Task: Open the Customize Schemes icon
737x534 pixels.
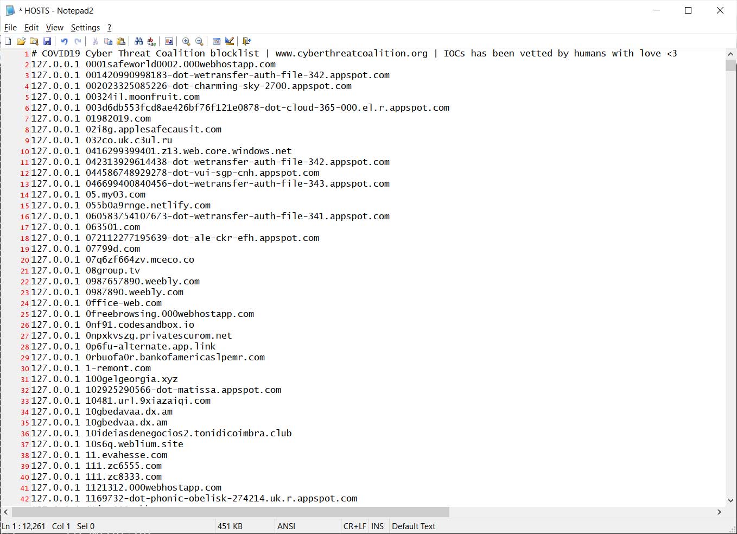Action: click(x=230, y=41)
